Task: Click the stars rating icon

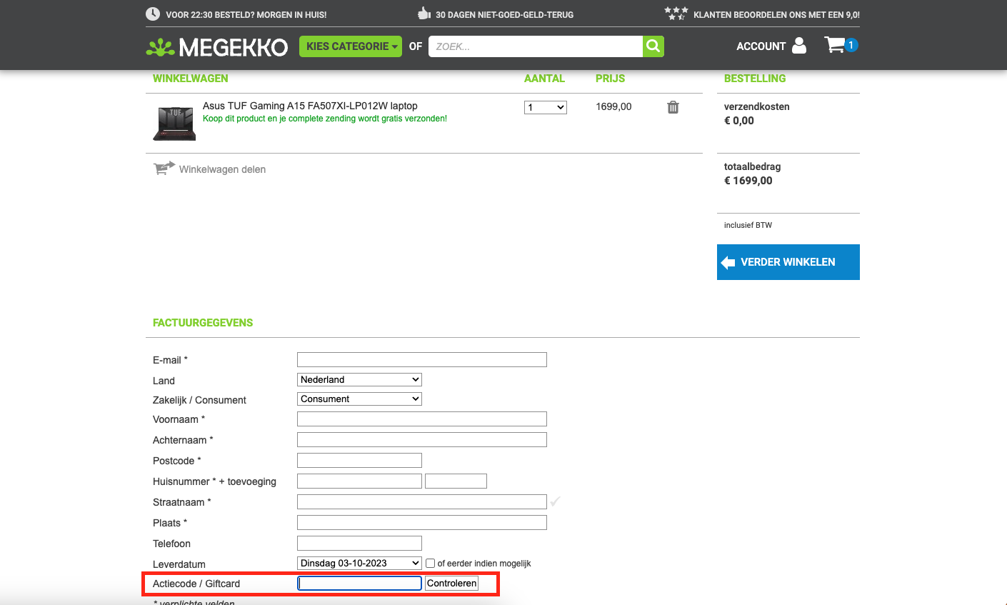Action: [676, 13]
